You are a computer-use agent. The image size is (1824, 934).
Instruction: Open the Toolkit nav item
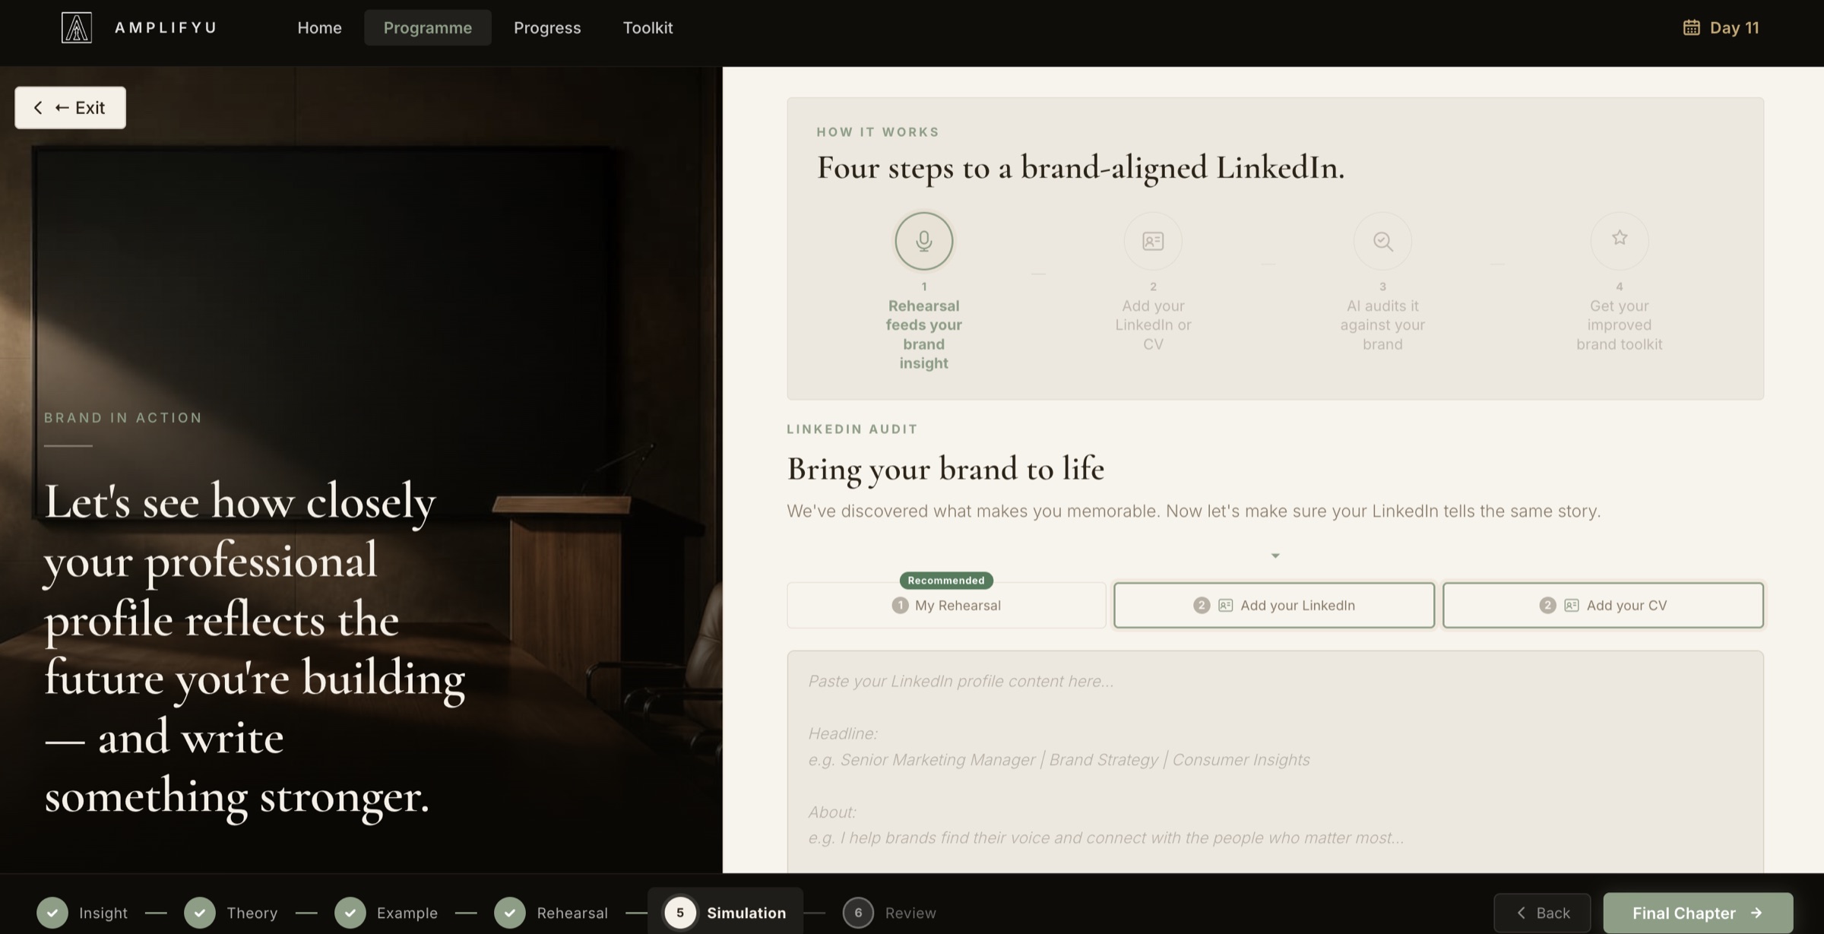[x=648, y=28]
